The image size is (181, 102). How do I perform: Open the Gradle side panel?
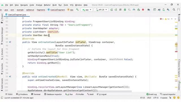(179, 18)
